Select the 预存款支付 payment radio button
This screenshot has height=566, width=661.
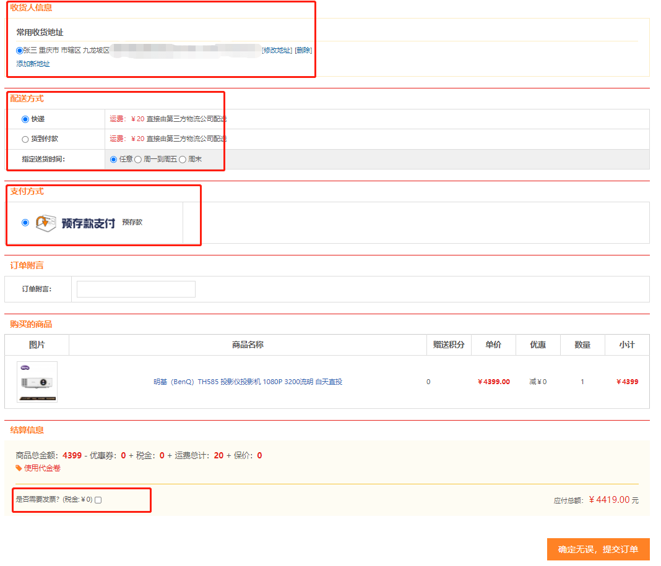pos(25,223)
